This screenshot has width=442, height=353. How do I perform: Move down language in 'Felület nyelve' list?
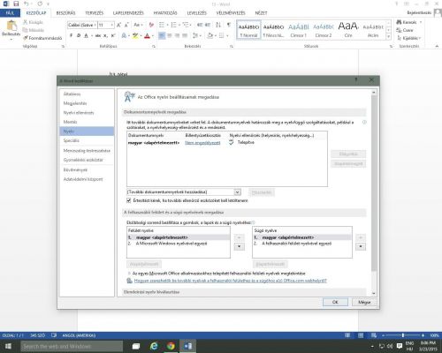[240, 246]
